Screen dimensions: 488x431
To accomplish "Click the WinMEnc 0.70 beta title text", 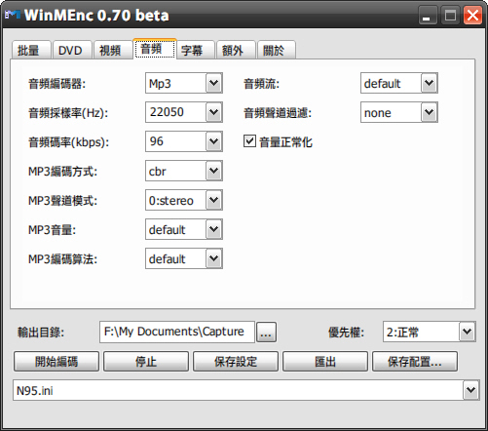I will pos(96,16).
